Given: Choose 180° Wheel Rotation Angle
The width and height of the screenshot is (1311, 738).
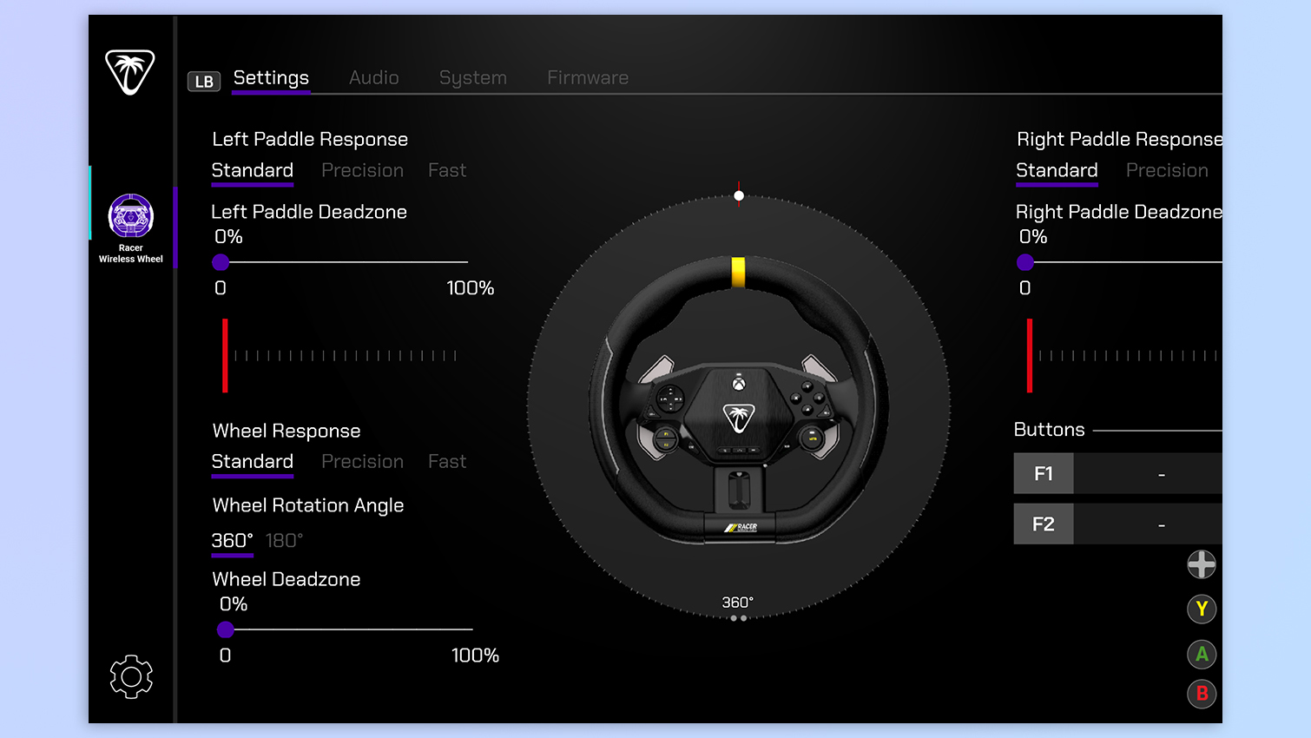Looking at the screenshot, I should click(283, 540).
